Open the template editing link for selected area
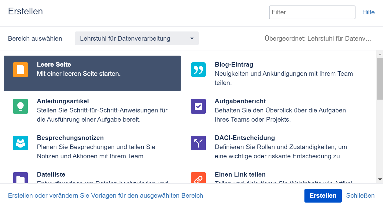This screenshot has height=205, width=383. (105, 196)
